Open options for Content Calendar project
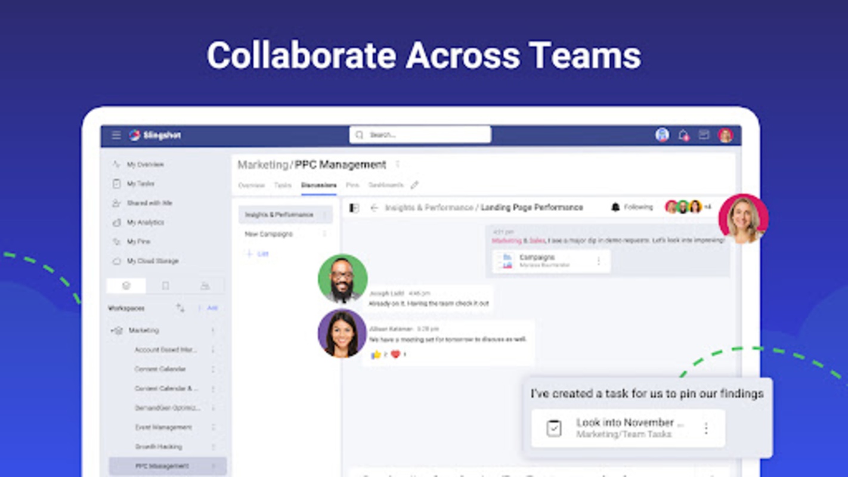 [213, 369]
